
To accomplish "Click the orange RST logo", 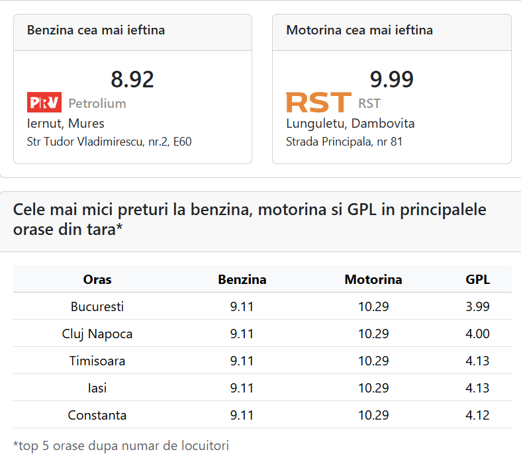I will coord(318,103).
